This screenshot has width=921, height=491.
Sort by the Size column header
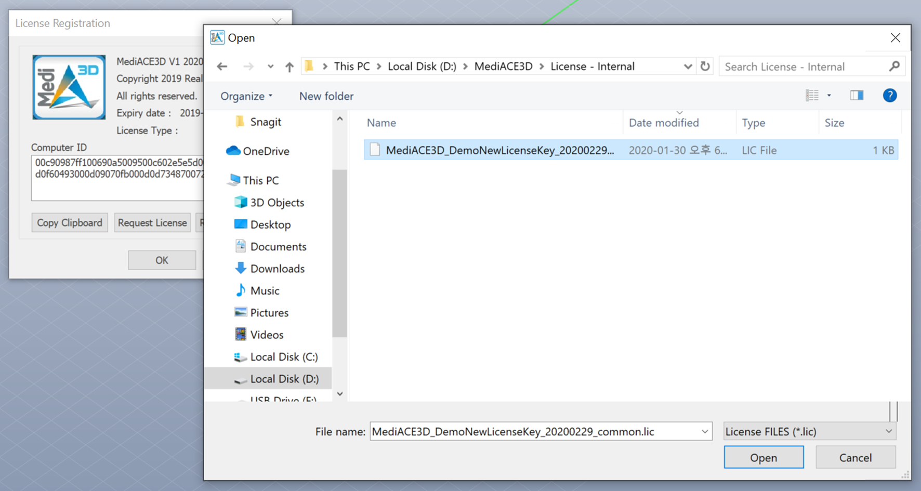coord(834,123)
